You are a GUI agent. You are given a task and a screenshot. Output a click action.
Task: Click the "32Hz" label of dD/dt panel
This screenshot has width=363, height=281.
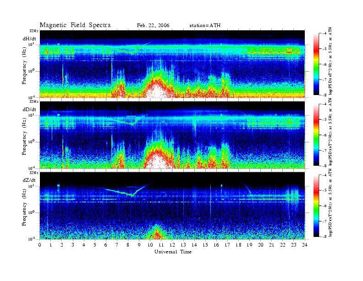click(x=34, y=101)
